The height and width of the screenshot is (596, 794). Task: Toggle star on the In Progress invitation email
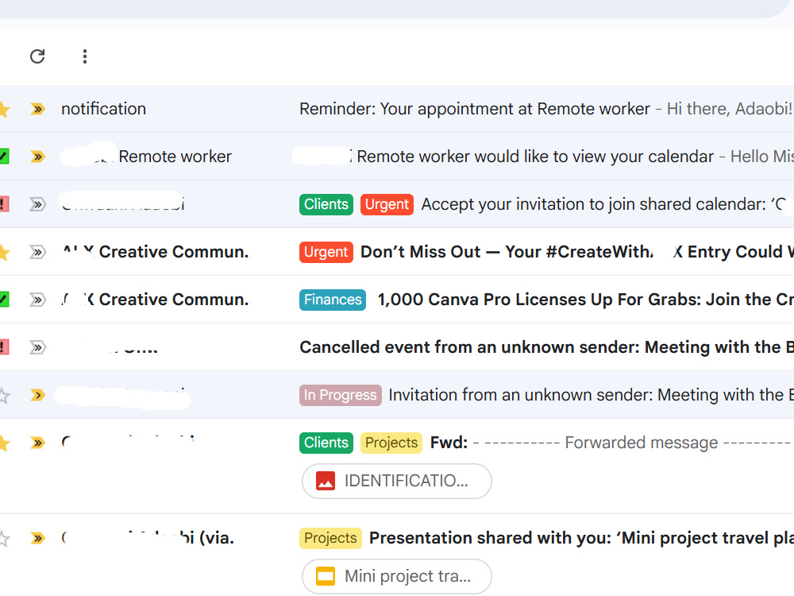coord(4,395)
